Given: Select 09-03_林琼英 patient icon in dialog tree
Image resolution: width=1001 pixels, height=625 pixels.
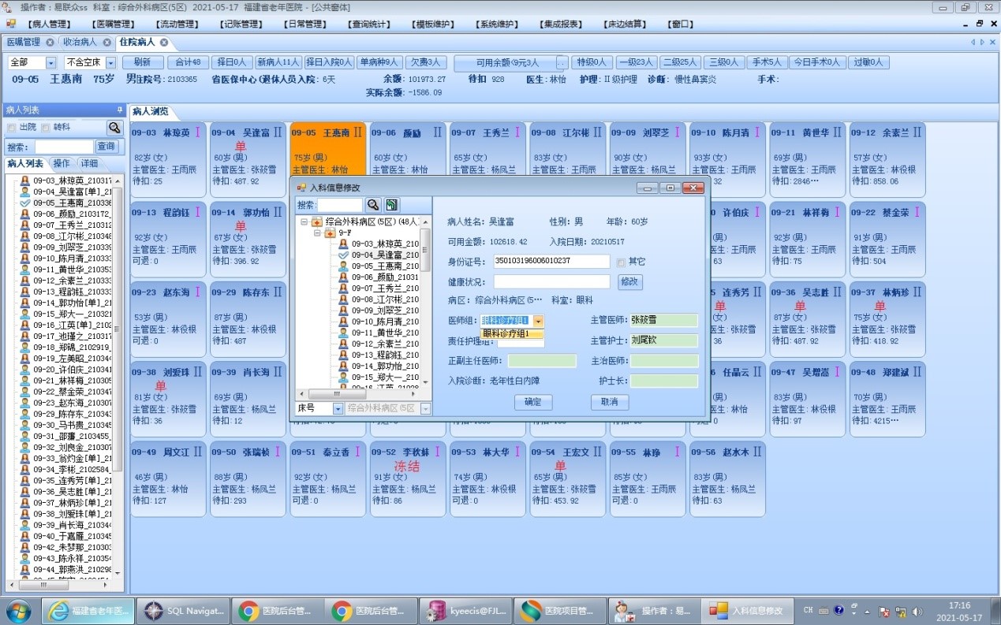Looking at the screenshot, I should point(343,244).
